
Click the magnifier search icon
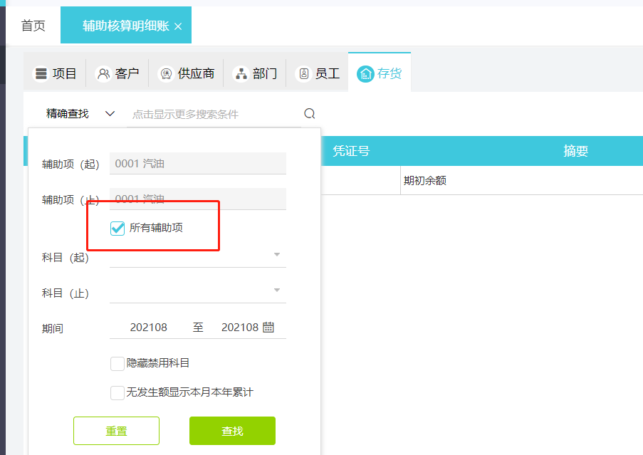(x=310, y=113)
